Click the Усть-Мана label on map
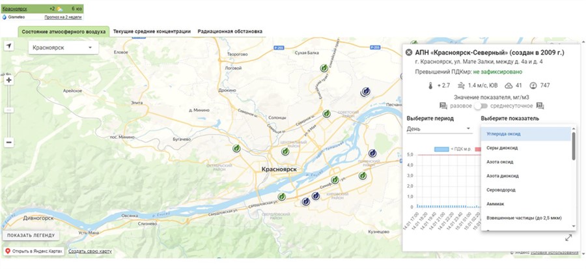This screenshot has height=269, width=586. click(x=89, y=233)
